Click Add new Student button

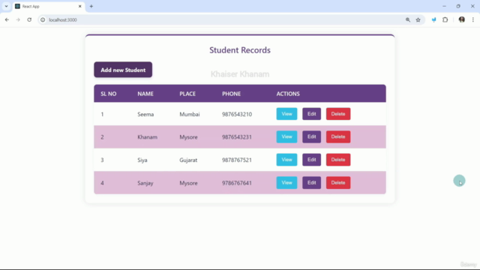(123, 70)
